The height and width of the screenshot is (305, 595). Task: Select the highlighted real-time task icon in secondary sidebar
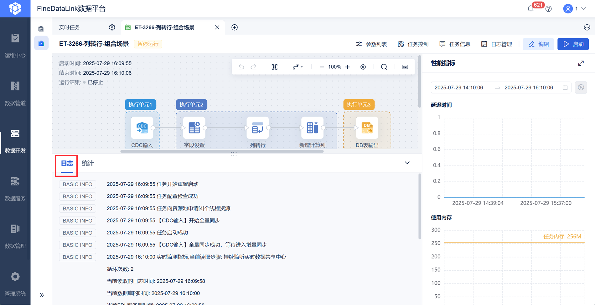coord(41,43)
